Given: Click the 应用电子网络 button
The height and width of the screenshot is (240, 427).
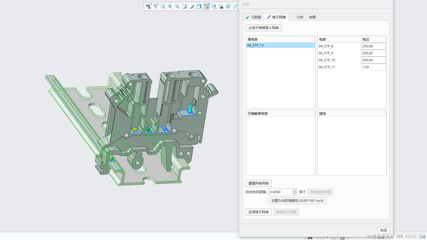Looking at the screenshot, I should (259, 212).
